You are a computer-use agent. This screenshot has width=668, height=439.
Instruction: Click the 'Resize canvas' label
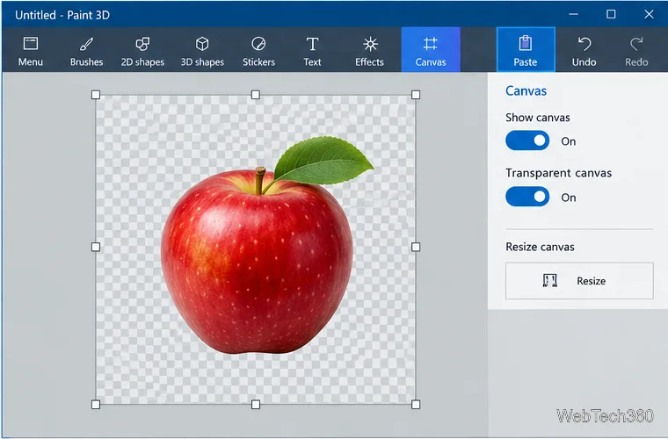click(540, 247)
